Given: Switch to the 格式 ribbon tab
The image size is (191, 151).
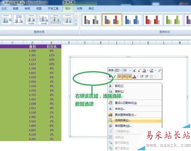Looking at the screenshot, I should coord(91,8).
